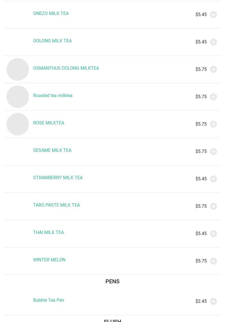Add STRAWBERRY MILK TEA via plus icon
The height and width of the screenshot is (322, 225).
click(x=213, y=179)
